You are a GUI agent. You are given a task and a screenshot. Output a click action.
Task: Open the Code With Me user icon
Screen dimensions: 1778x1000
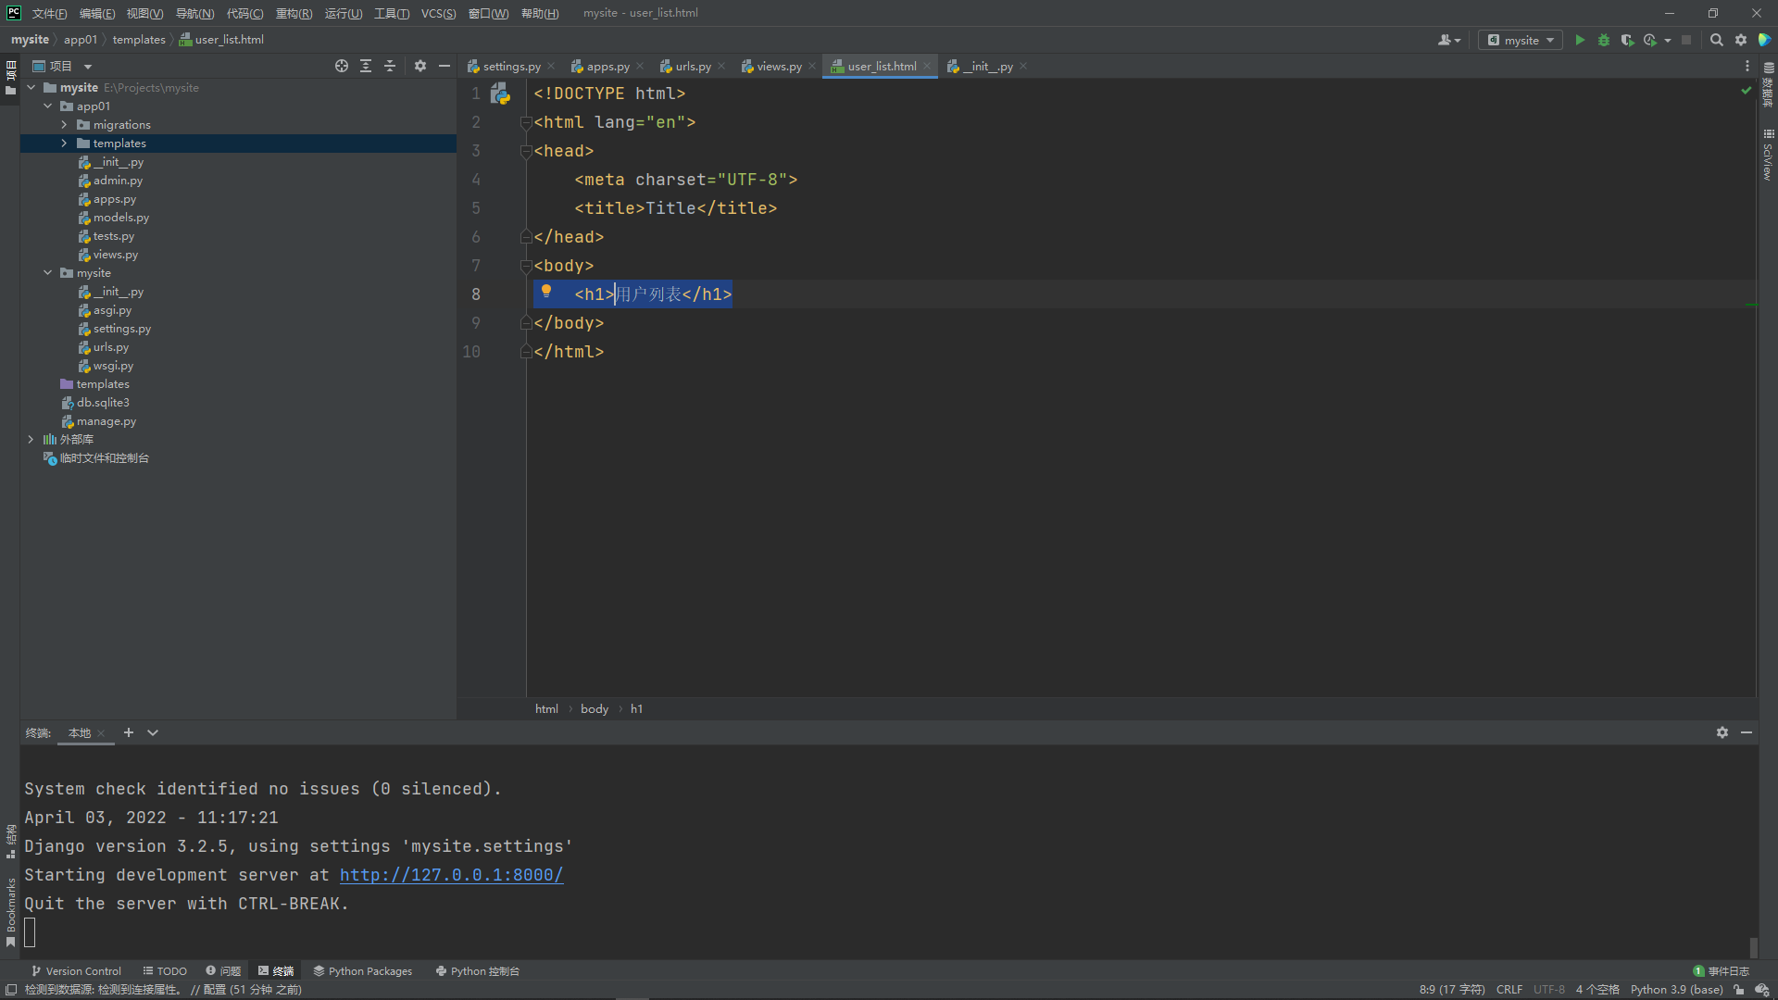point(1449,40)
